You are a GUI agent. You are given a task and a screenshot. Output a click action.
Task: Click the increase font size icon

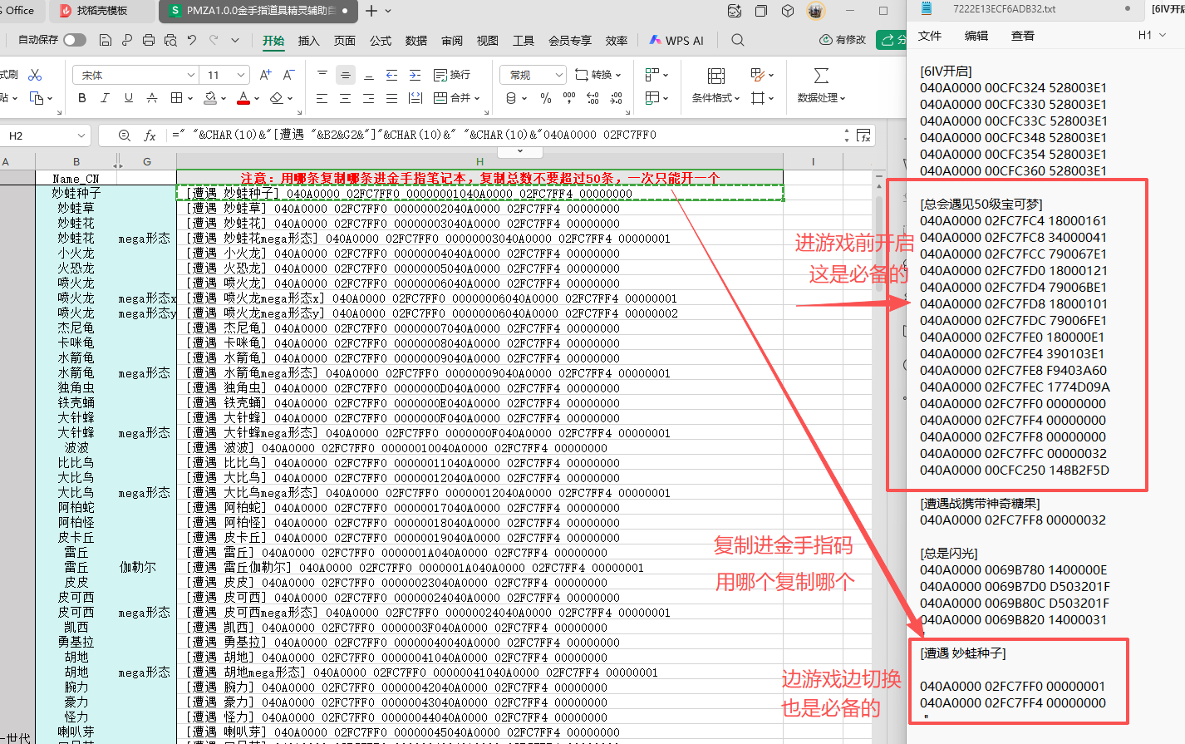(265, 75)
